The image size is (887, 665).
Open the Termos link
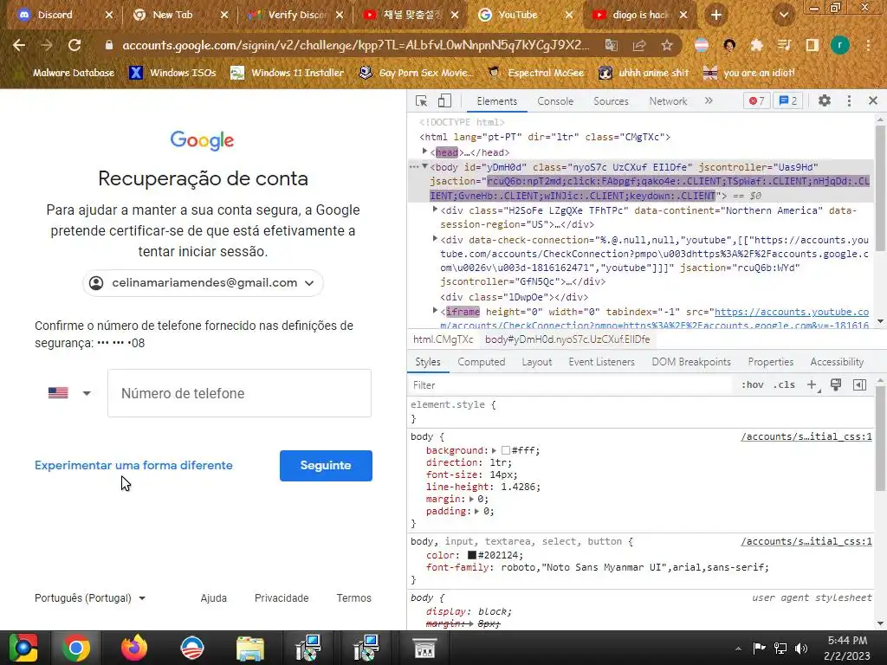[353, 598]
